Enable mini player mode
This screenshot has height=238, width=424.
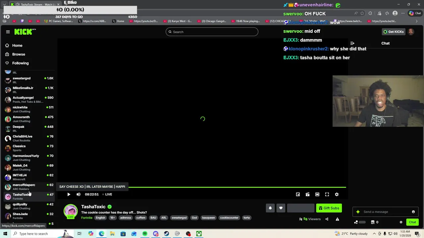pyautogui.click(x=298, y=194)
